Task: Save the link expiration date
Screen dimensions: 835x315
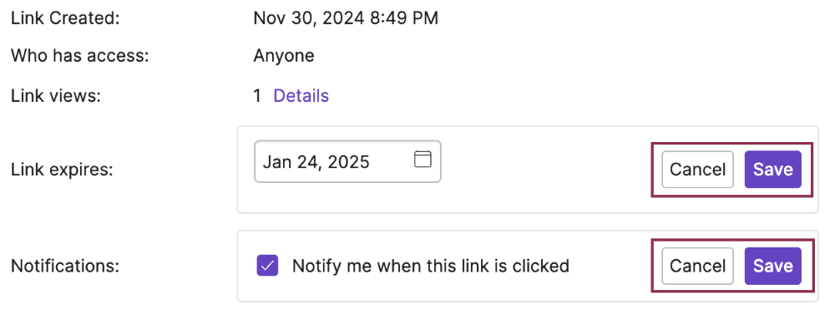Action: [x=772, y=170]
